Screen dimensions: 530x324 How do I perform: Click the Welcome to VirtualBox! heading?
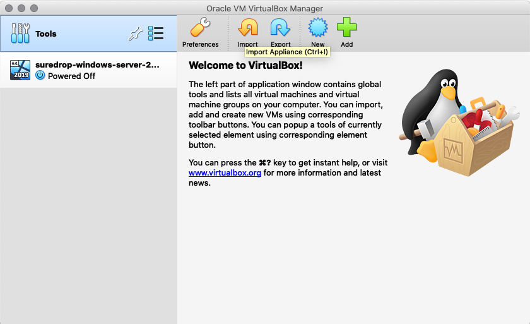[x=245, y=65]
